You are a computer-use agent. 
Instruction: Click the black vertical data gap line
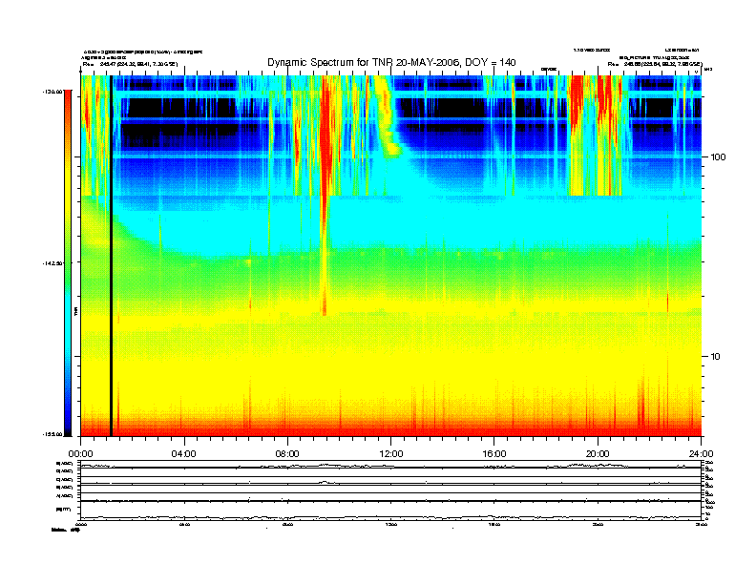pyautogui.click(x=111, y=256)
